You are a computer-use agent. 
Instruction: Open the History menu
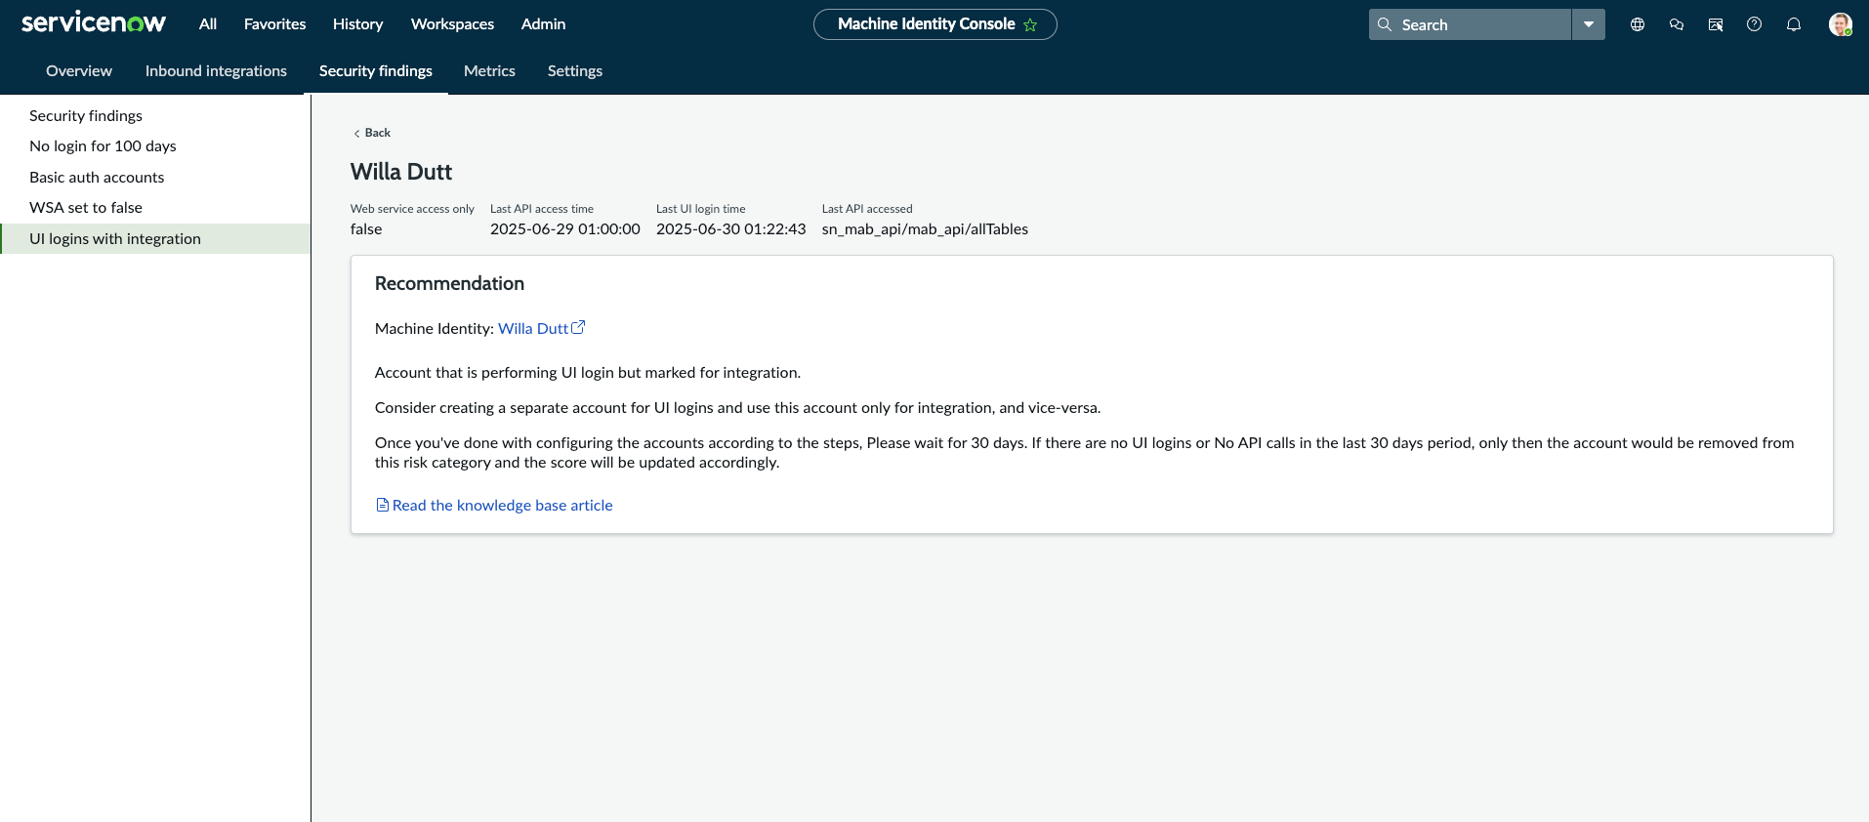point(357,24)
